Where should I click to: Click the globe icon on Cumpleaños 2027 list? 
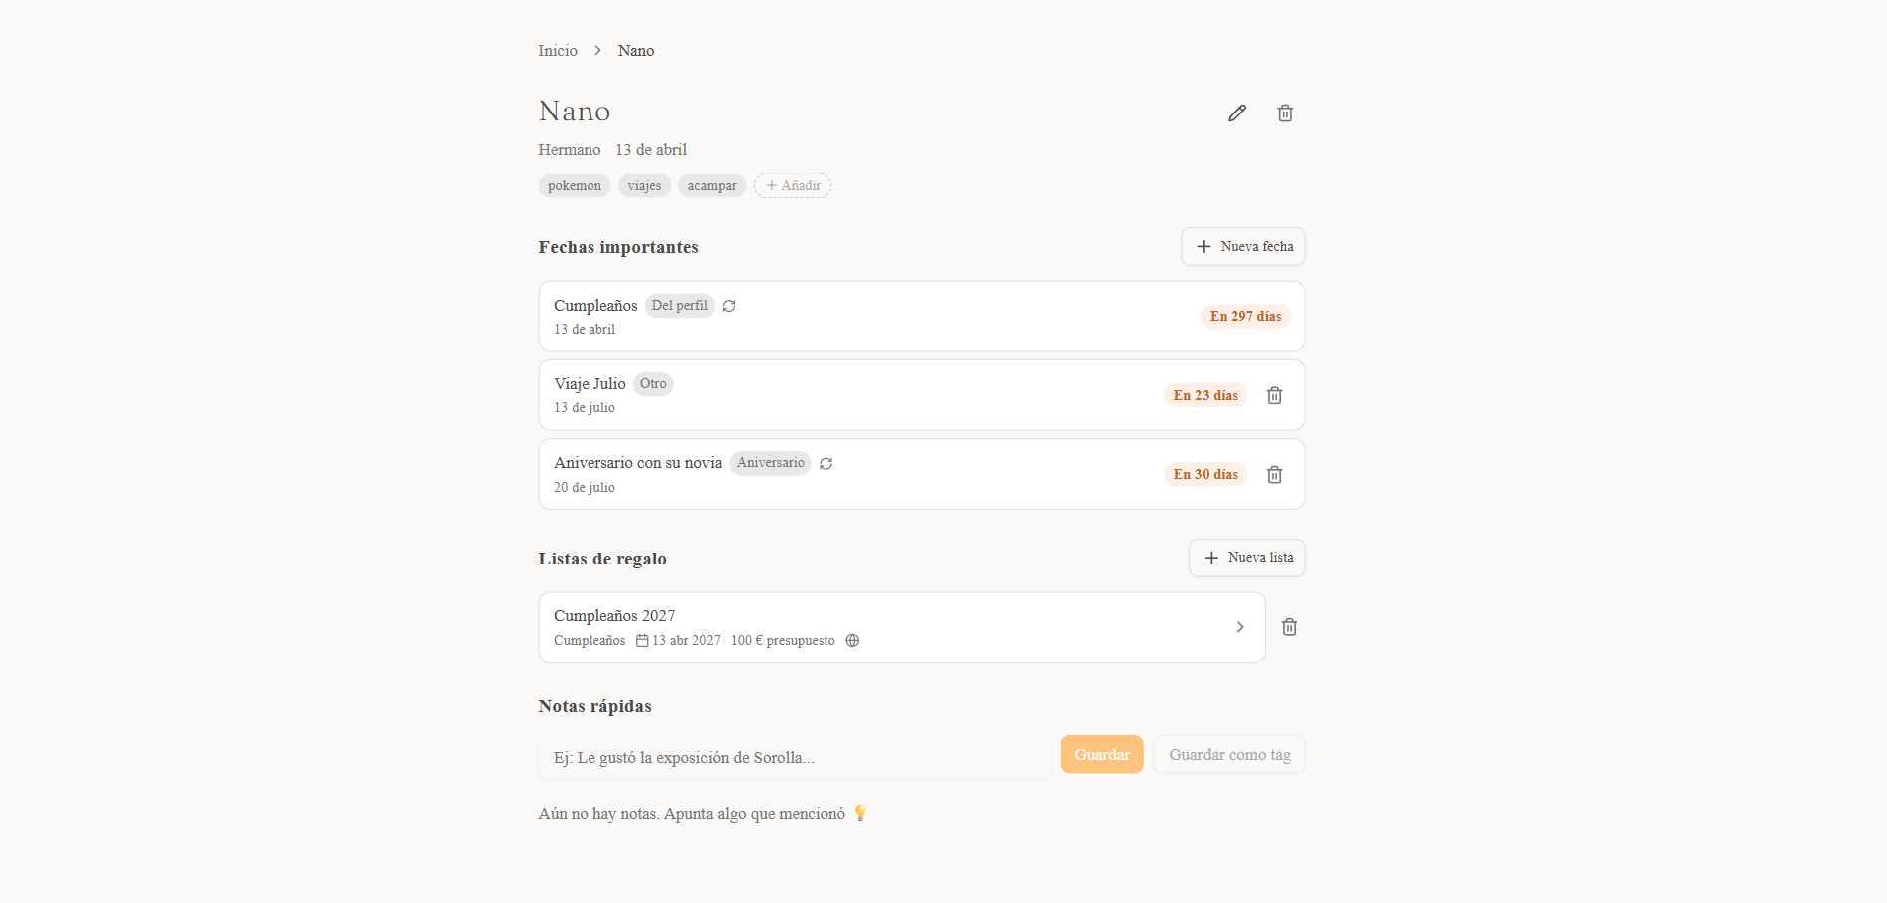[x=852, y=641]
